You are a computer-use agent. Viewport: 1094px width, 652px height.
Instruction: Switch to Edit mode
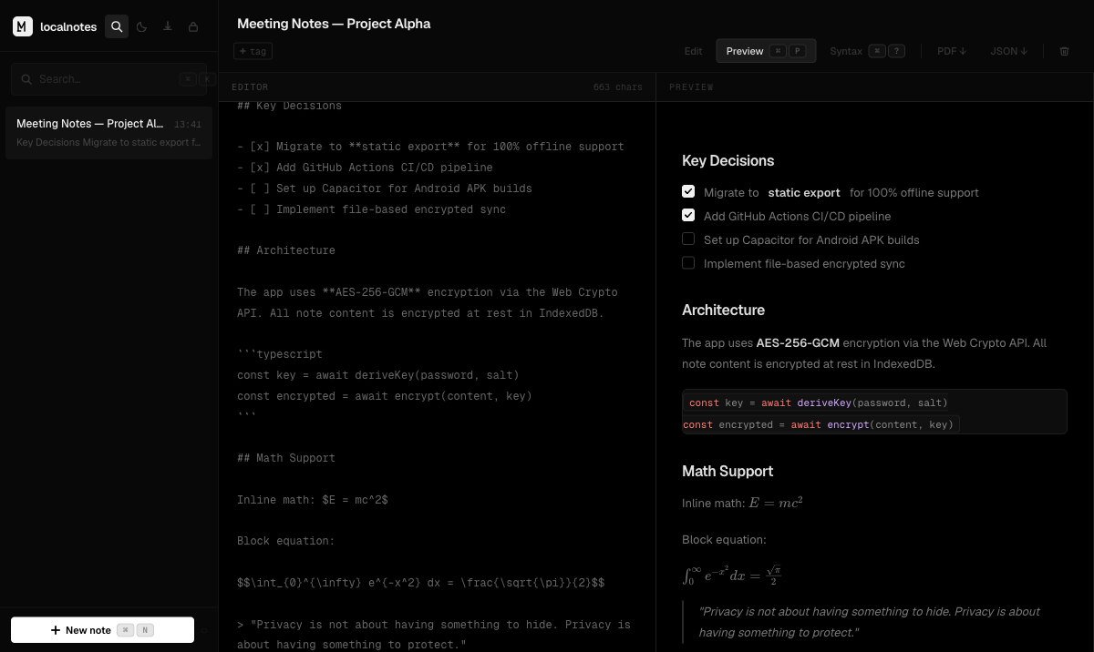point(693,51)
